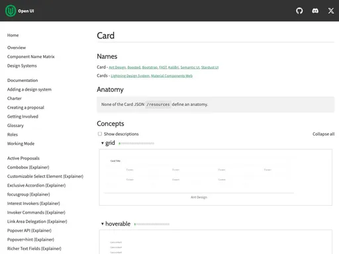Open the GitHub icon link

point(299,11)
